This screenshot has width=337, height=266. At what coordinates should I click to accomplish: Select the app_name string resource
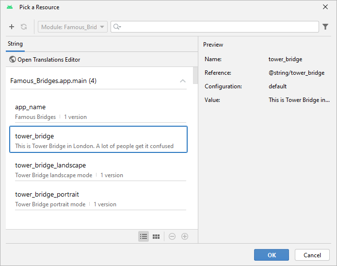98,112
